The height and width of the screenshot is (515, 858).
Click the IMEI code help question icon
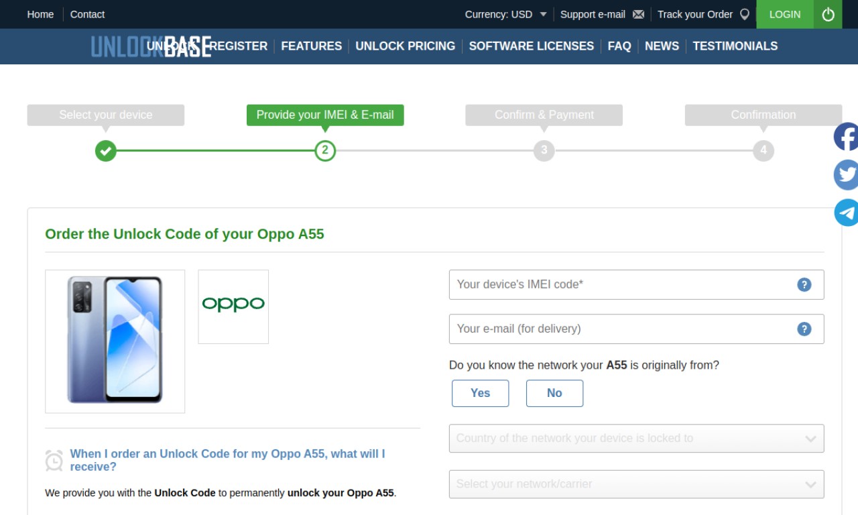[804, 284]
